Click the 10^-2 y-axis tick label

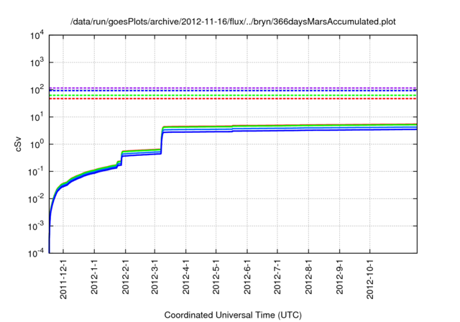(37, 198)
